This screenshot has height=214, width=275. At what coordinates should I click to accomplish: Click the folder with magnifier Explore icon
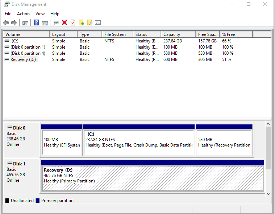(x=89, y=22)
